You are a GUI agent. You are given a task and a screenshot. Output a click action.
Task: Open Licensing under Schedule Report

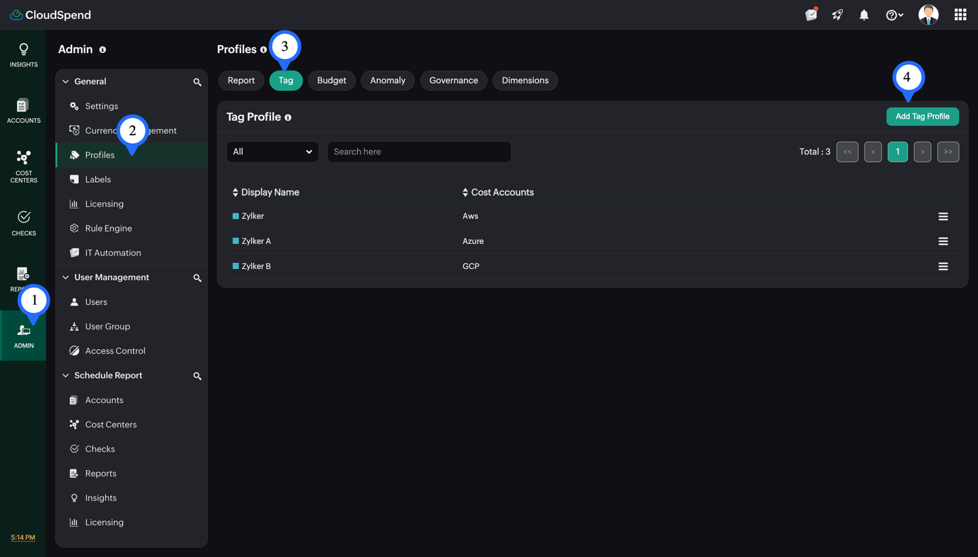point(132,522)
